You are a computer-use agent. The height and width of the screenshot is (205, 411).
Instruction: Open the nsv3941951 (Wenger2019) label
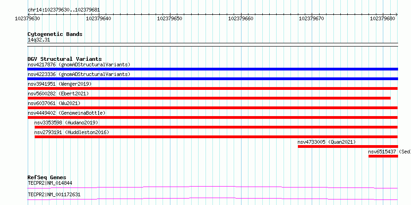tap(60, 84)
